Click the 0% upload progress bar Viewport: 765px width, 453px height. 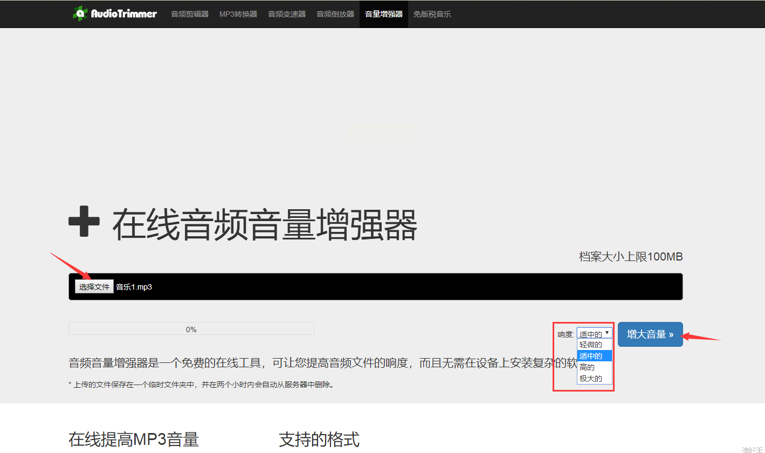click(191, 329)
